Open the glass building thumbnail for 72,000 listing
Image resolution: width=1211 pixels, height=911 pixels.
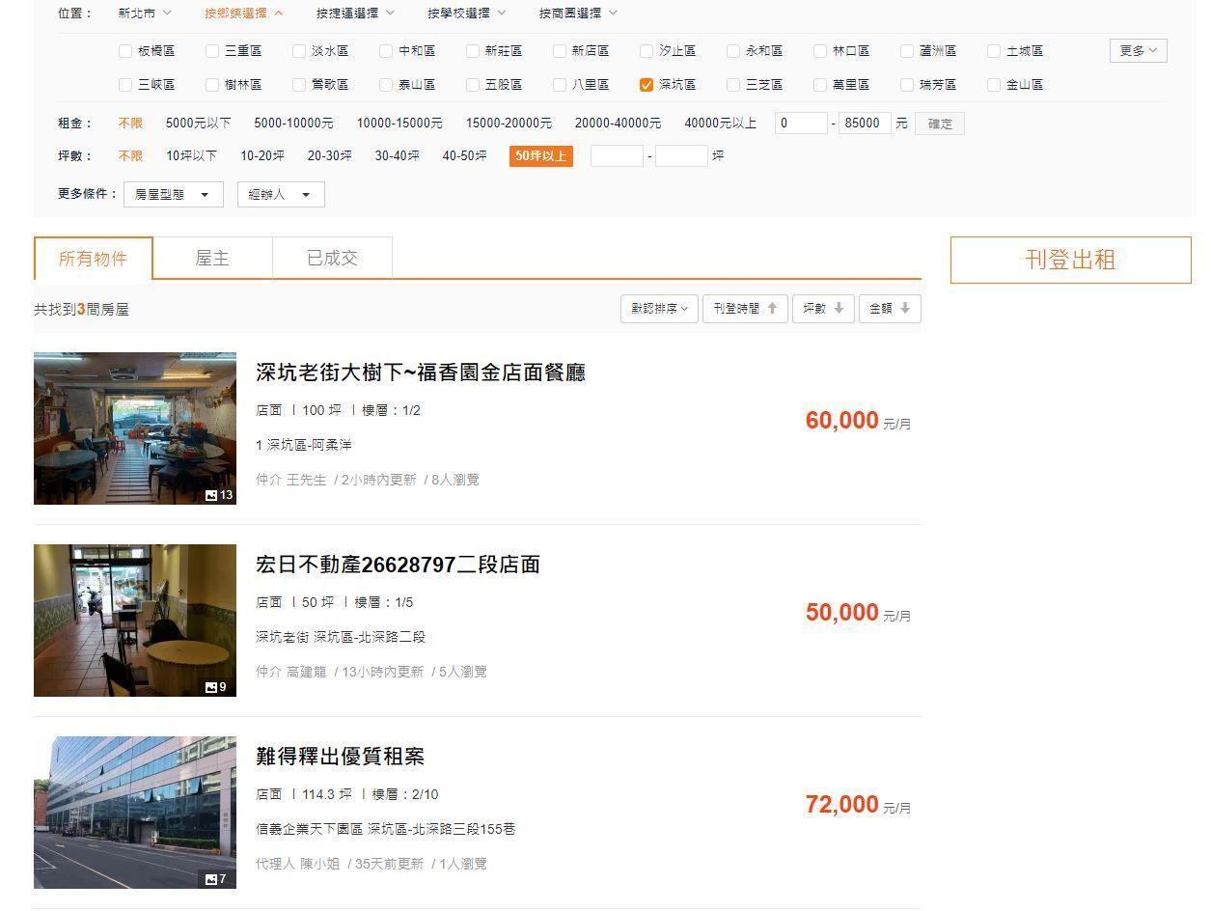135,813
